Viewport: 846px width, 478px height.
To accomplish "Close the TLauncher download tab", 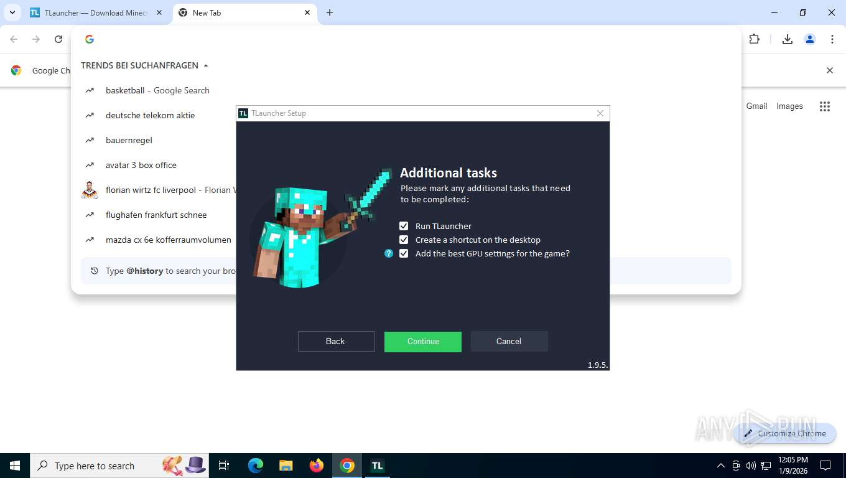I will [x=160, y=12].
